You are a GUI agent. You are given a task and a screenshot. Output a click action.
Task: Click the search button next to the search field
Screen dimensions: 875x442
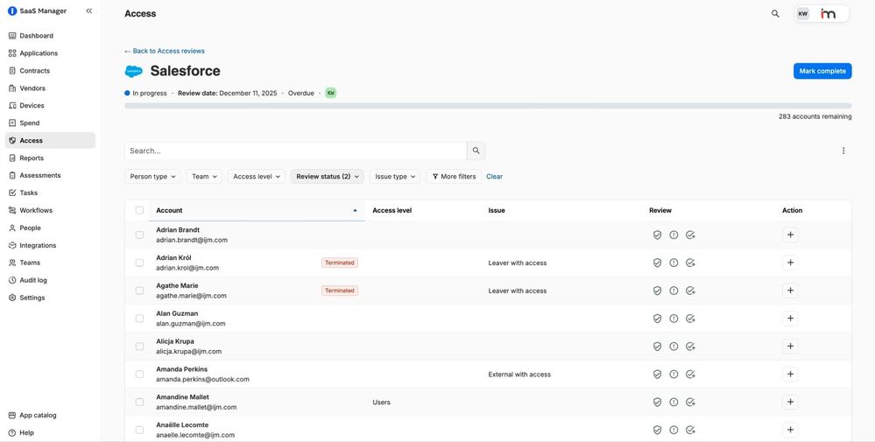click(476, 151)
